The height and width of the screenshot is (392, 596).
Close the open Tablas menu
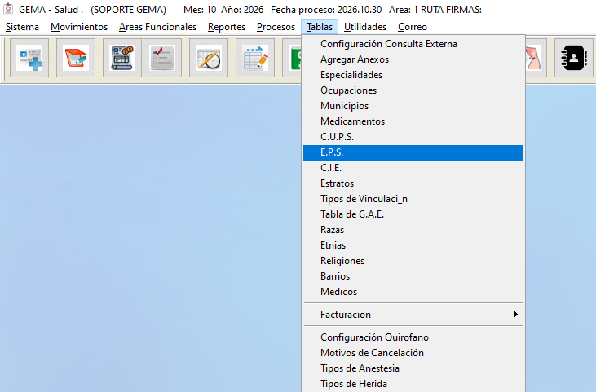tap(320, 27)
